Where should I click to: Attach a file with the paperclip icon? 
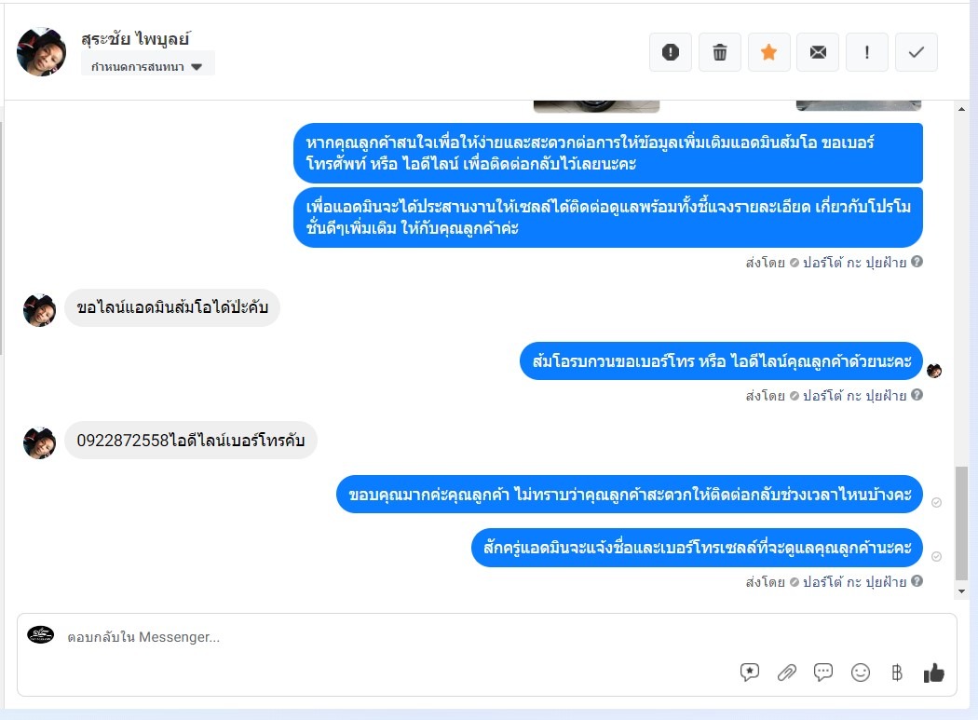786,672
